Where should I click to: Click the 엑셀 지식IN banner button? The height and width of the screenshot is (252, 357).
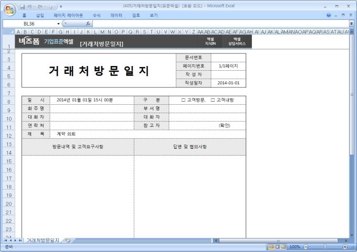pos(210,41)
